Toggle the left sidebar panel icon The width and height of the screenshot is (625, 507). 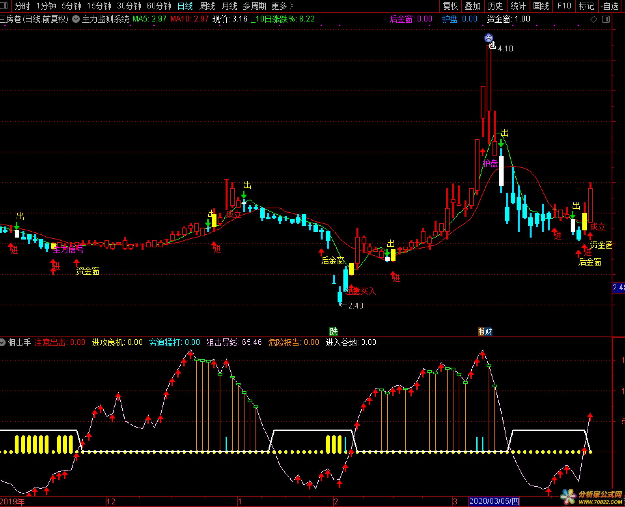click(x=4, y=6)
